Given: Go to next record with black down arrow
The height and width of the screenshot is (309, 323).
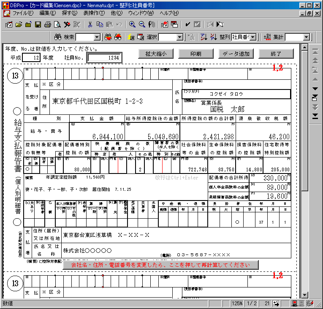Looking at the screenshot, I should click(315, 89).
